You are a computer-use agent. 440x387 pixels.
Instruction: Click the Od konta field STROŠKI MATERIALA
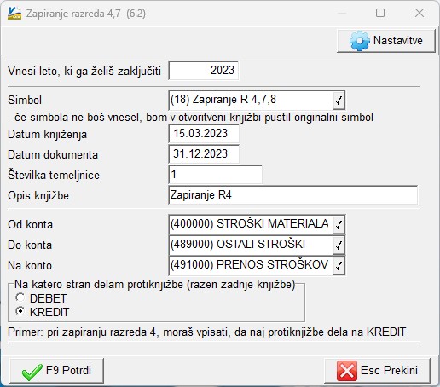coord(251,224)
